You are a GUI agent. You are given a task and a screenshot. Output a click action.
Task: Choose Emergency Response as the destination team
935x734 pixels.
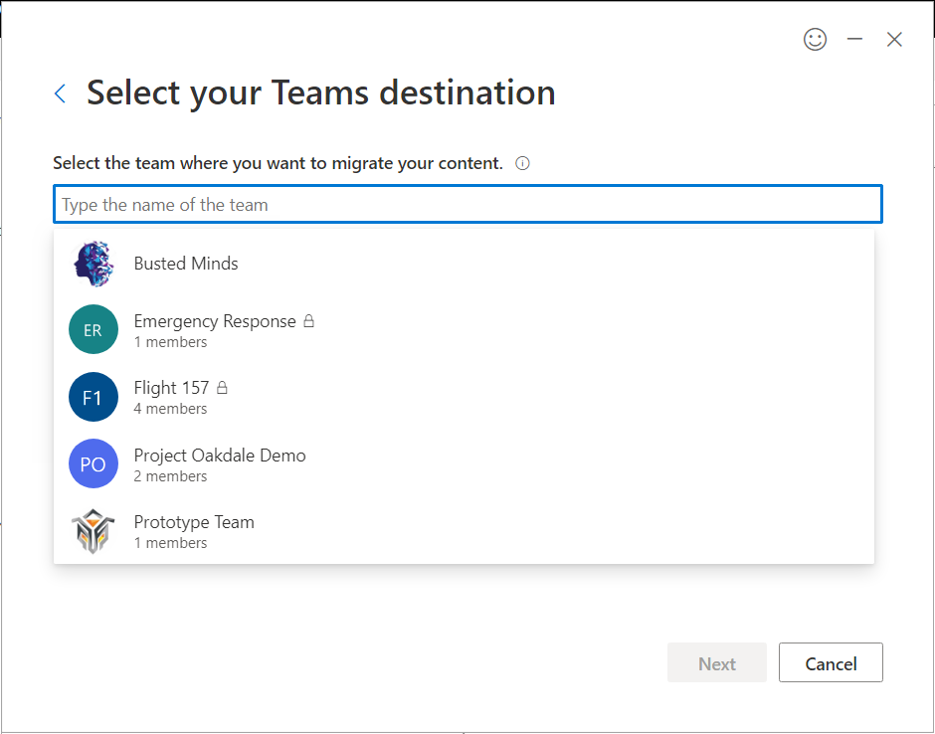tap(215, 321)
